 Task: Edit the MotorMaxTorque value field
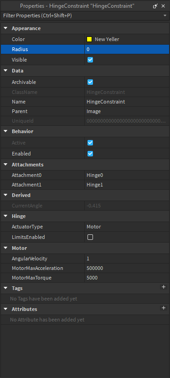click(x=127, y=278)
